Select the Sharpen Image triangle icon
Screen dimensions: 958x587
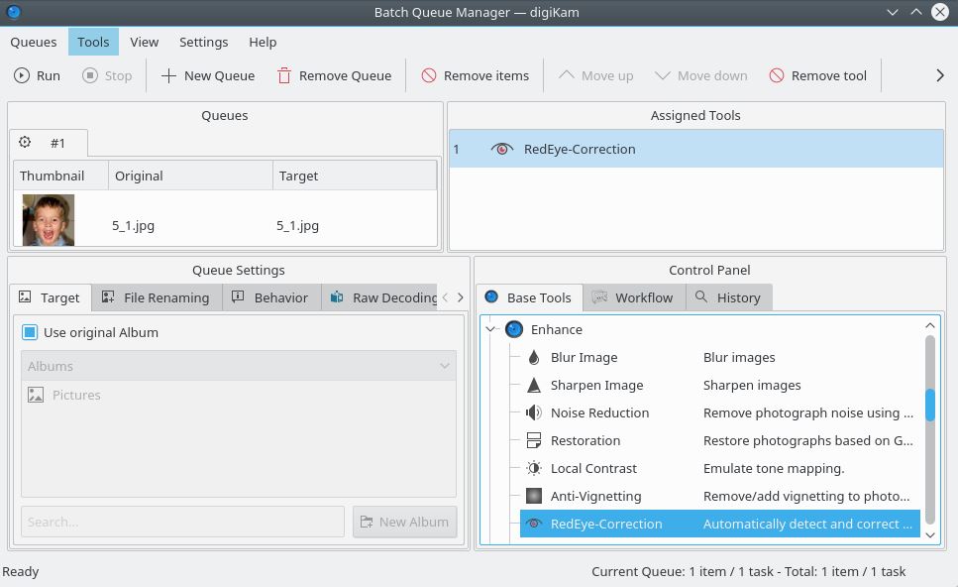(x=534, y=385)
